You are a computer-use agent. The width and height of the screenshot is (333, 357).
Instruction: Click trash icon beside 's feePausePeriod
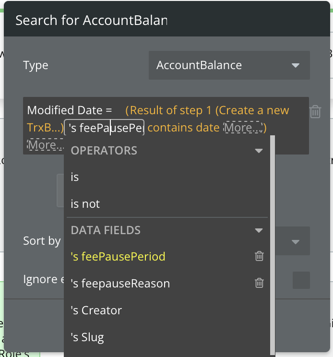coord(259,256)
